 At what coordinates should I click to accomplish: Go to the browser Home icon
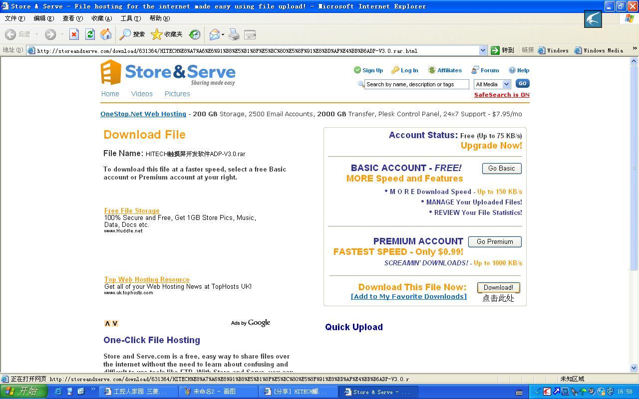106,34
